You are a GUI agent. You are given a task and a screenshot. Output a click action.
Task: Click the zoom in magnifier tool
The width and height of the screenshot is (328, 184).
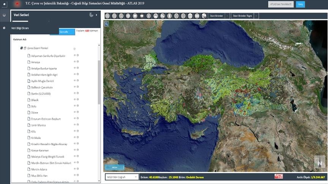coord(107,16)
